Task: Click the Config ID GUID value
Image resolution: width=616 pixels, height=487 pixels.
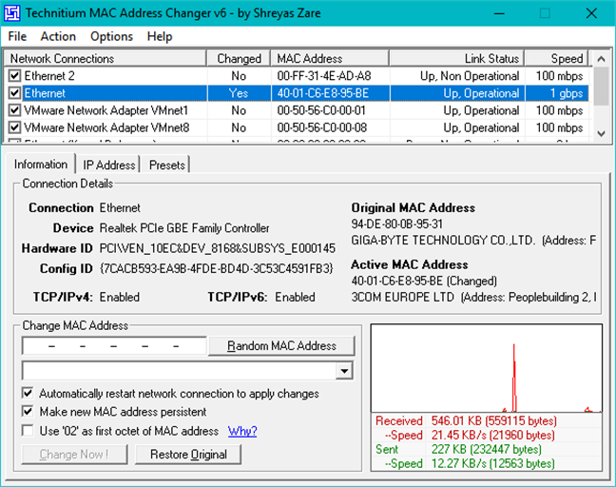Action: pyautogui.click(x=216, y=268)
